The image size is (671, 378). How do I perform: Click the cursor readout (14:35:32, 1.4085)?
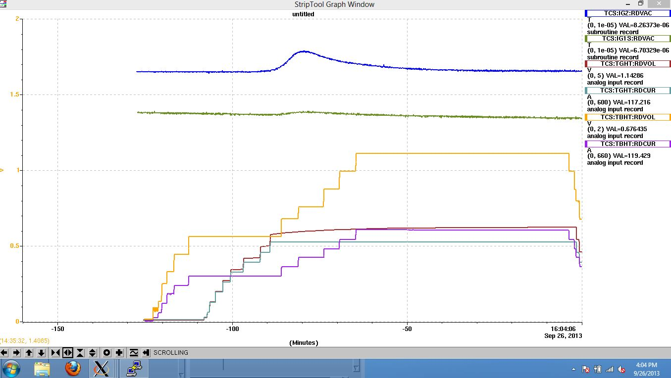click(25, 341)
